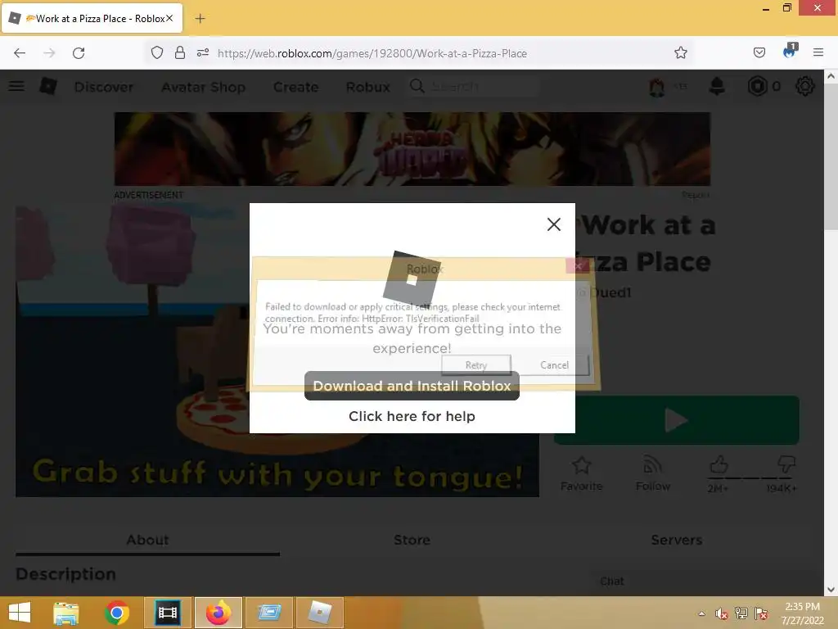Image resolution: width=838 pixels, height=629 pixels.
Task: Switch to the Servers tab
Action: [x=677, y=540]
